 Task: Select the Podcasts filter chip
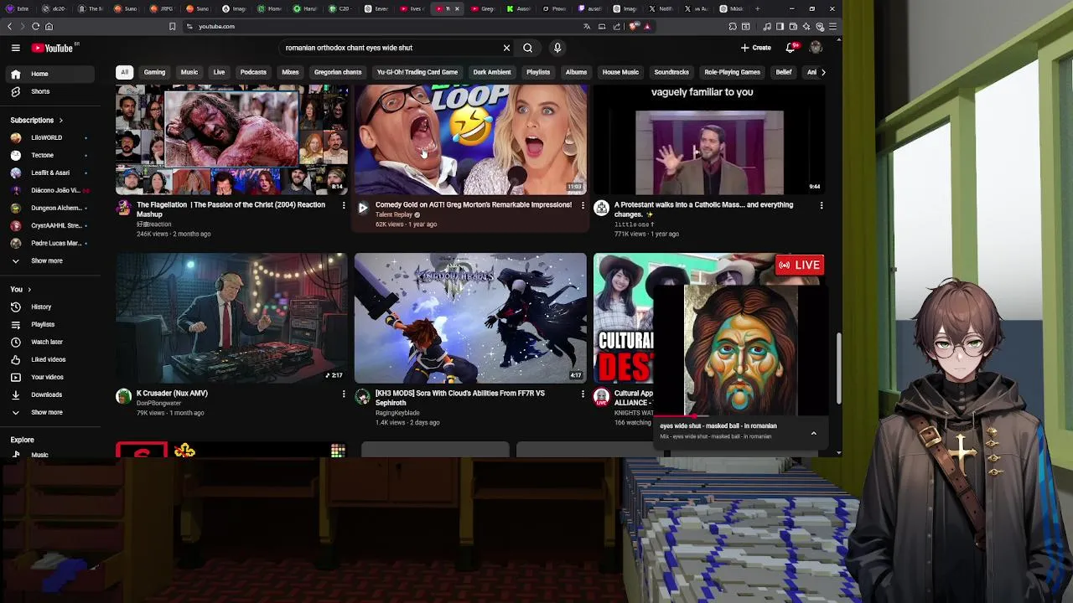click(x=253, y=72)
